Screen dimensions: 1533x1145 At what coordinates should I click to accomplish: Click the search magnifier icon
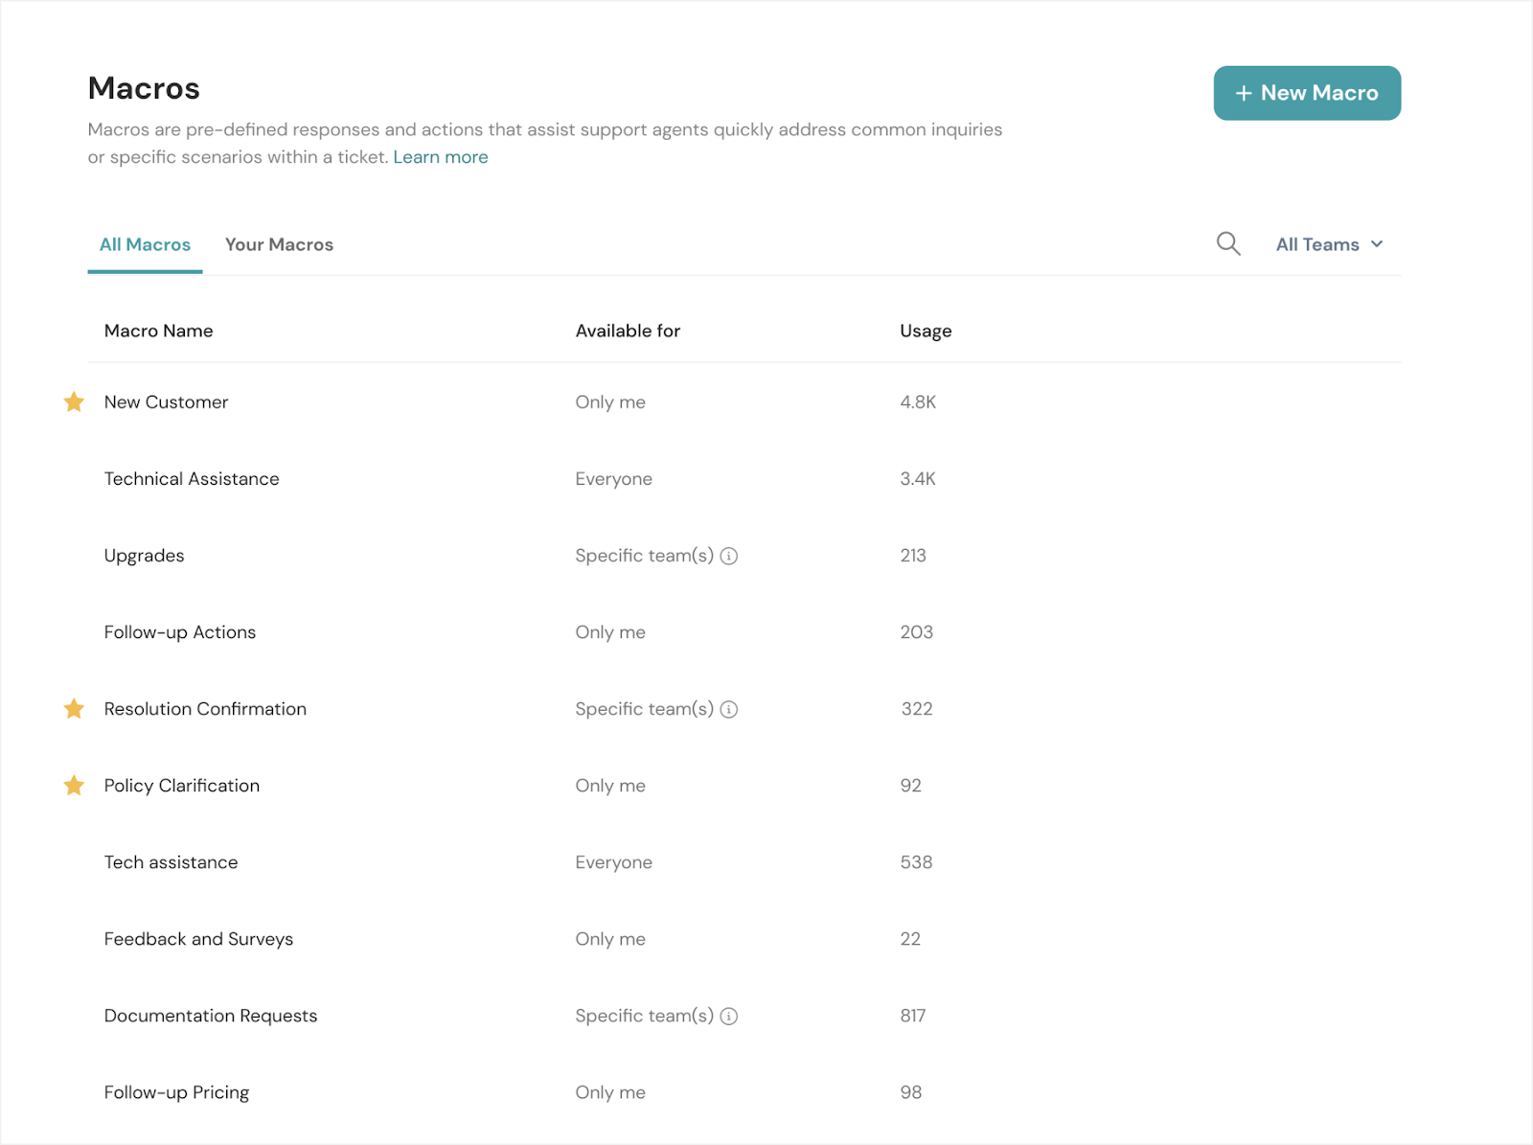(x=1227, y=244)
